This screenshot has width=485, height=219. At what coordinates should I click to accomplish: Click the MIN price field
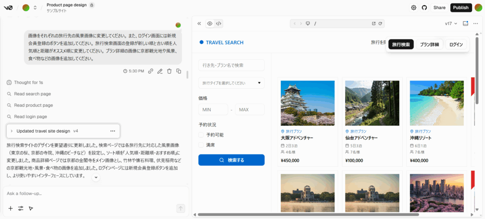pyautogui.click(x=213, y=109)
